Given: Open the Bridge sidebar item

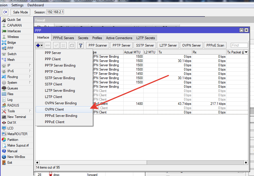Looking at the screenshot, I should click(11, 43).
